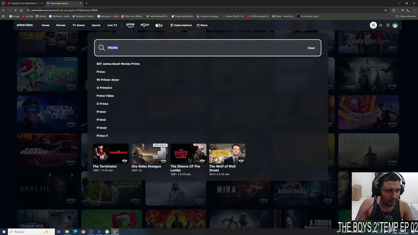
Task: Open Sports menu
Action: [x=96, y=25]
